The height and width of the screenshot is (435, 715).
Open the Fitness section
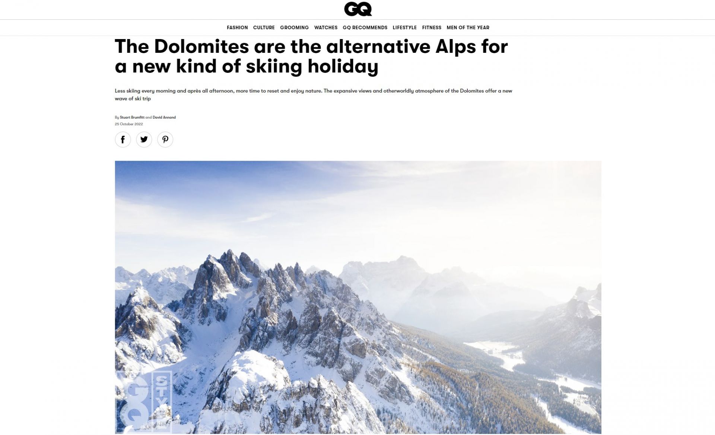[432, 28]
